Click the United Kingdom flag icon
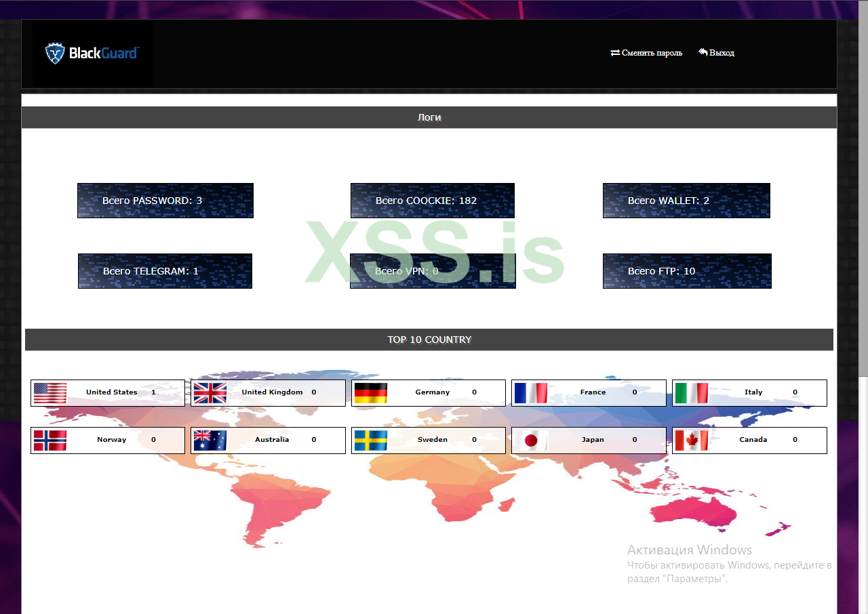This screenshot has height=614, width=868. pos(210,393)
